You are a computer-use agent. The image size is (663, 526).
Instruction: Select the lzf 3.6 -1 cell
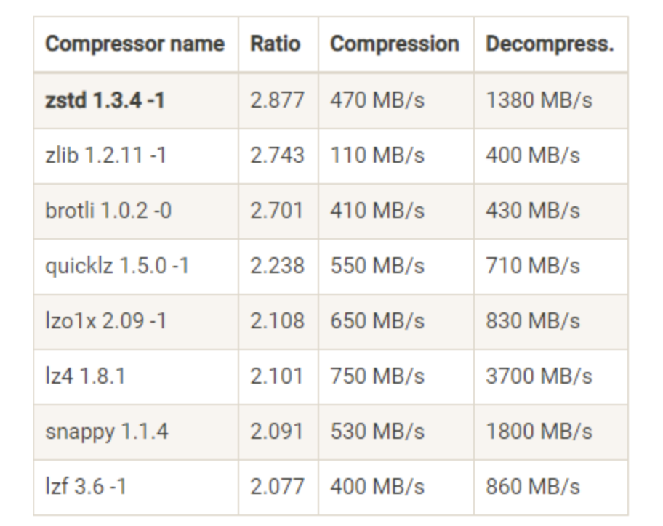point(135,487)
